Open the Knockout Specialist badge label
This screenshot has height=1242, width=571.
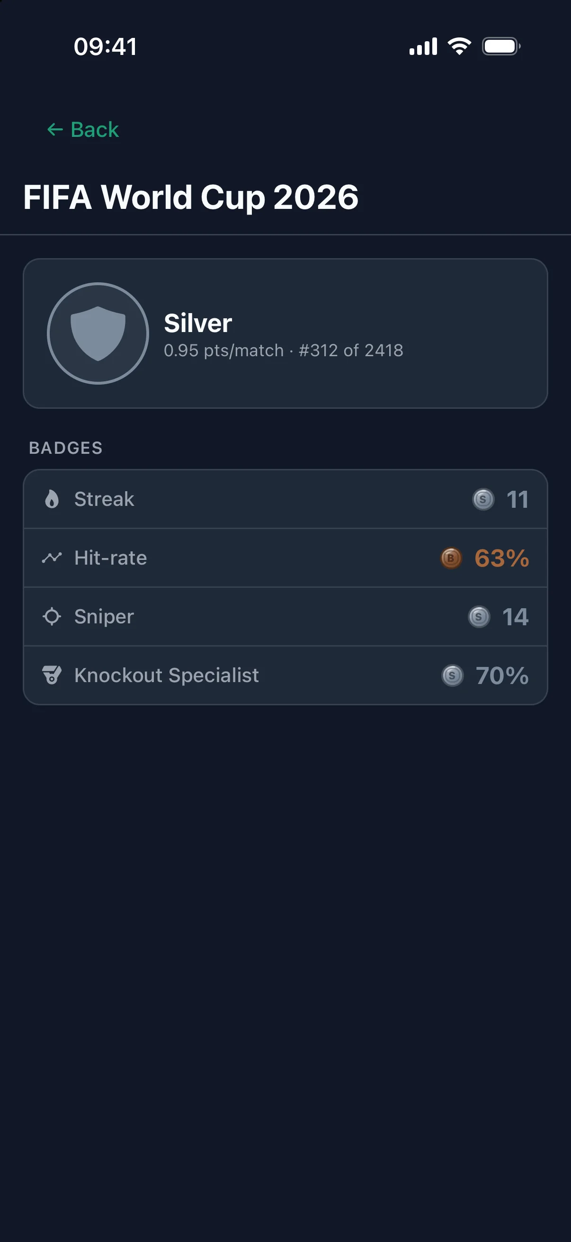(x=167, y=675)
